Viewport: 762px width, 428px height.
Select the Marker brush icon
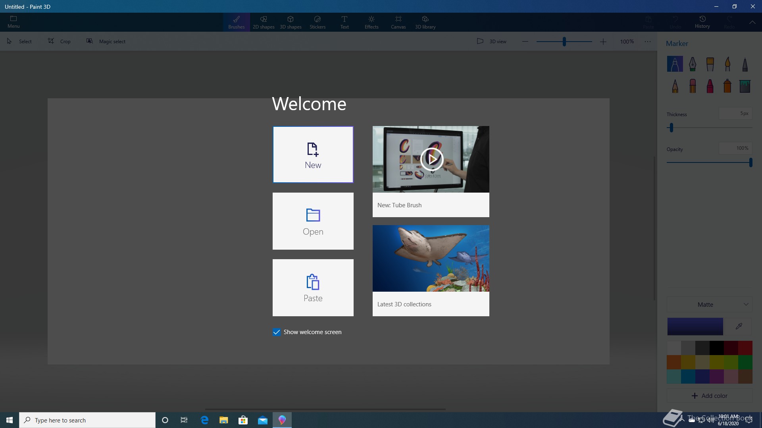coord(675,64)
